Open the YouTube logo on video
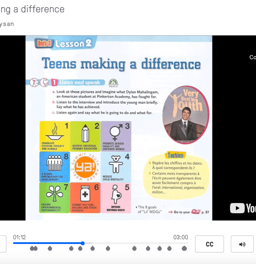256x264 pixels. 243,208
